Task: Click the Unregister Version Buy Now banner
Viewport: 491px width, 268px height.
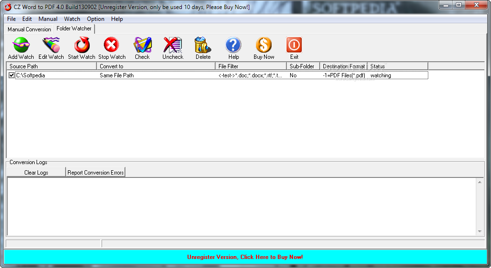Action: pyautogui.click(x=245, y=257)
